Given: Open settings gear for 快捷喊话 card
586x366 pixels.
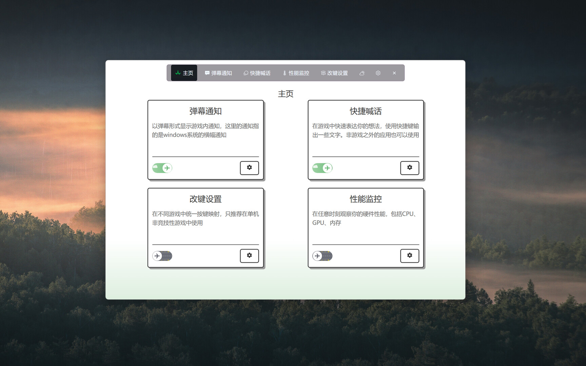Looking at the screenshot, I should 409,168.
